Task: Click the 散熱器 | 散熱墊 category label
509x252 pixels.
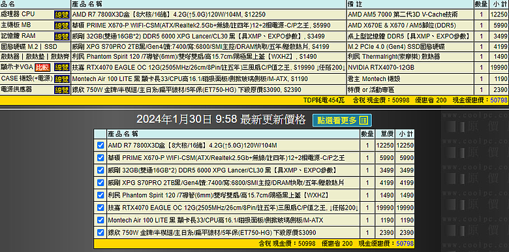Action: pos(35,57)
